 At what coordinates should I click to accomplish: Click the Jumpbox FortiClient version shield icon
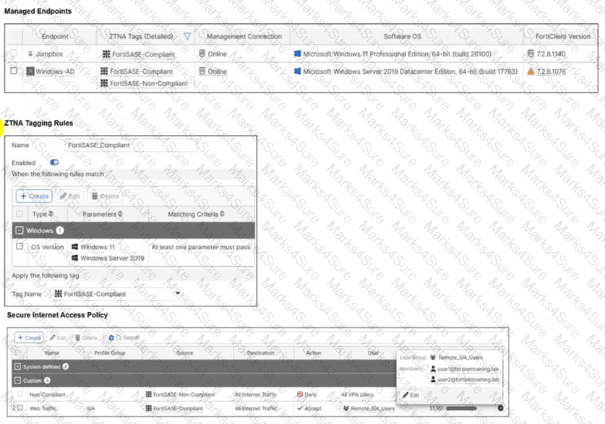531,53
